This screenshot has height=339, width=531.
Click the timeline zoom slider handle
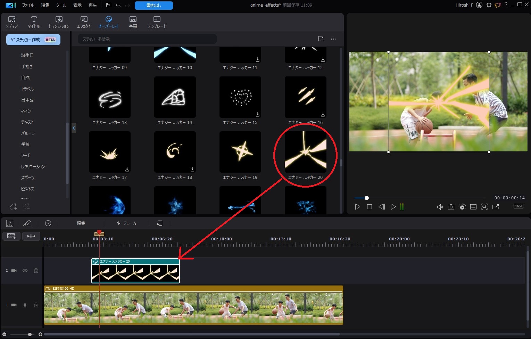point(30,334)
